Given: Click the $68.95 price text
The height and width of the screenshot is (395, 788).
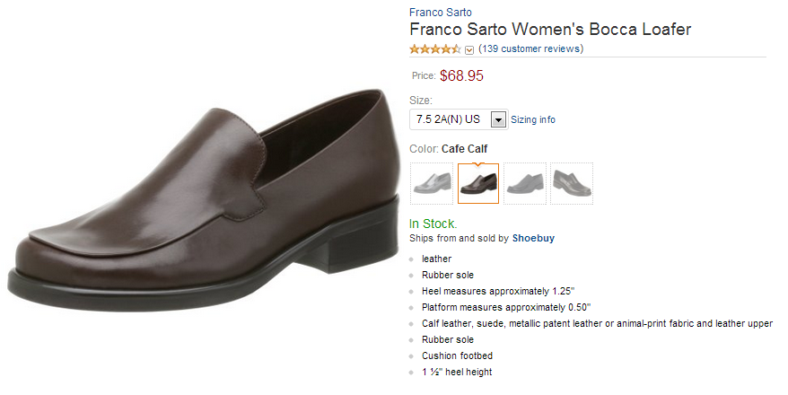Looking at the screenshot, I should [x=461, y=76].
